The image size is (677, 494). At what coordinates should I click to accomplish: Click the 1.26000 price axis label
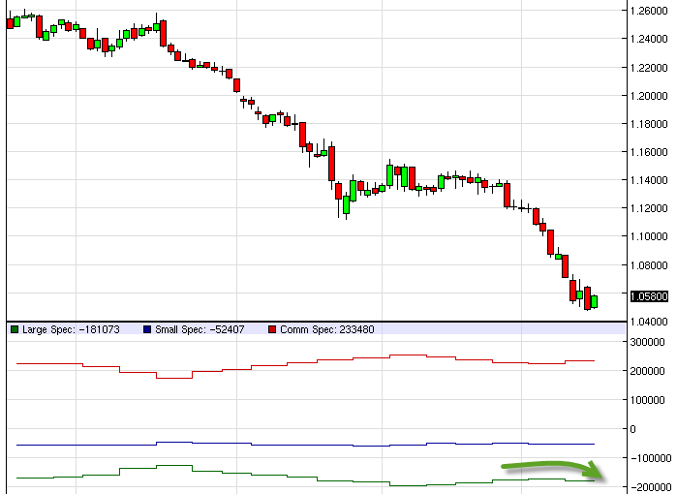649,11
